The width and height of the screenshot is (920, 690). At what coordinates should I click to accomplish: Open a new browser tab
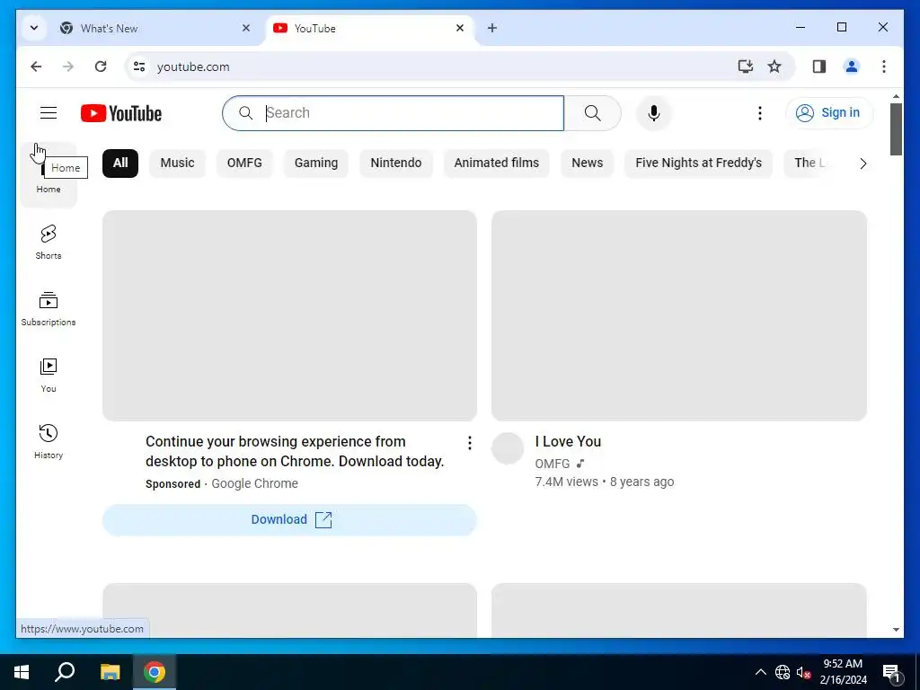click(492, 28)
